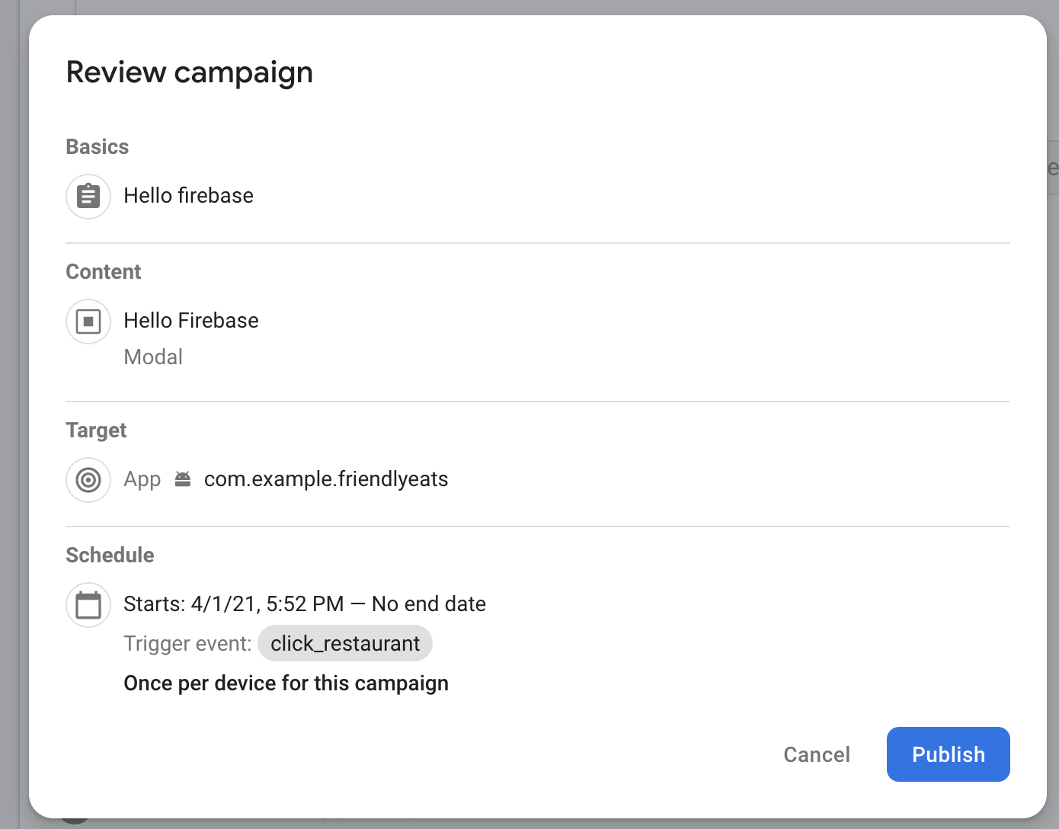Image resolution: width=1059 pixels, height=829 pixels.
Task: Click the Review campaign dialog title
Action: (190, 72)
